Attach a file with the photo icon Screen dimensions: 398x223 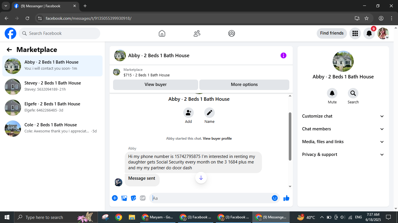click(x=124, y=198)
